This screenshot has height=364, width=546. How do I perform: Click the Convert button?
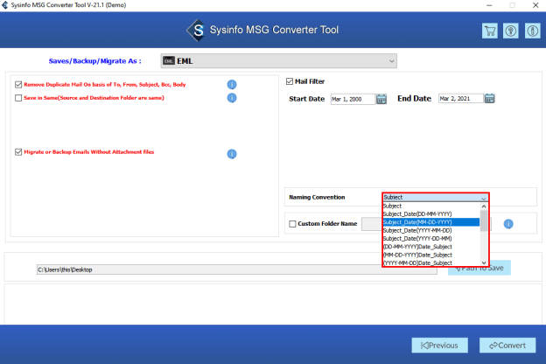coord(507,346)
